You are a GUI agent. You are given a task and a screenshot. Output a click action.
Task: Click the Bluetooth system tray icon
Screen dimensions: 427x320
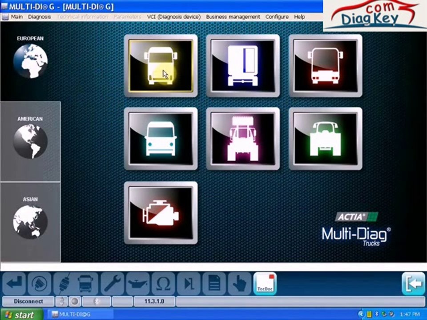click(377, 315)
